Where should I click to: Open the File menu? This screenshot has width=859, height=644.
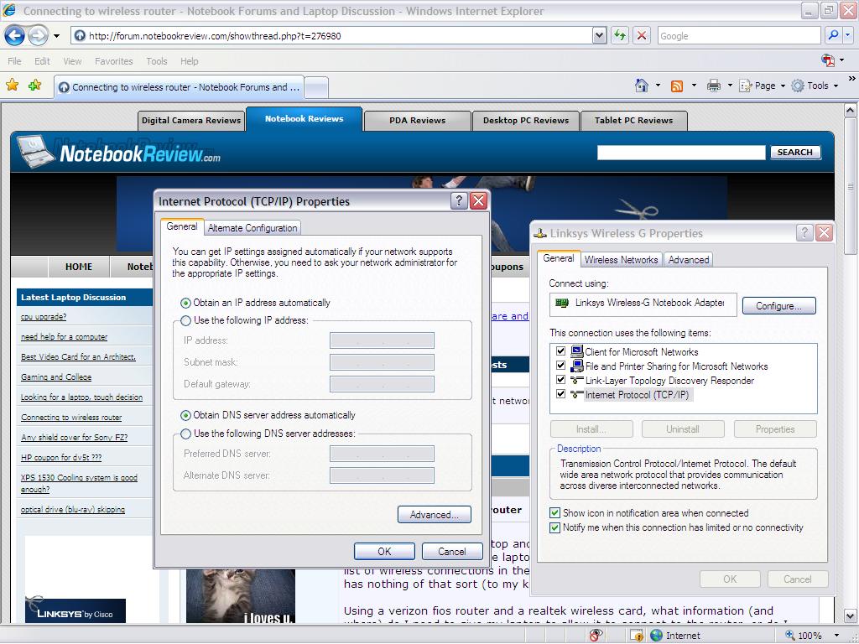tap(15, 60)
